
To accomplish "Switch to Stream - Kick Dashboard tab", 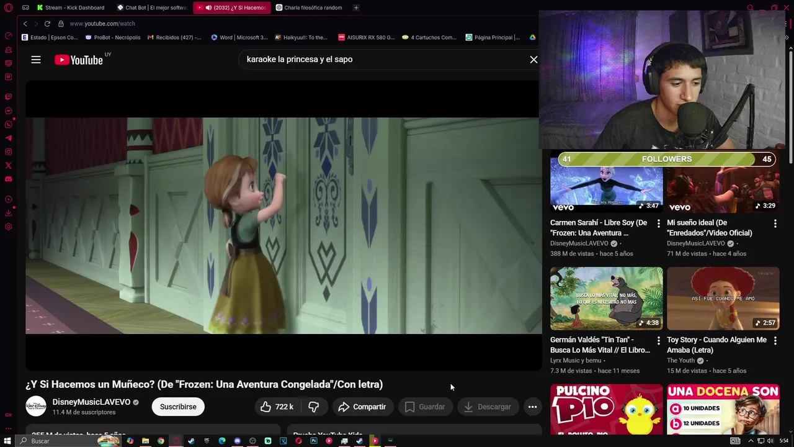I will click(75, 7).
